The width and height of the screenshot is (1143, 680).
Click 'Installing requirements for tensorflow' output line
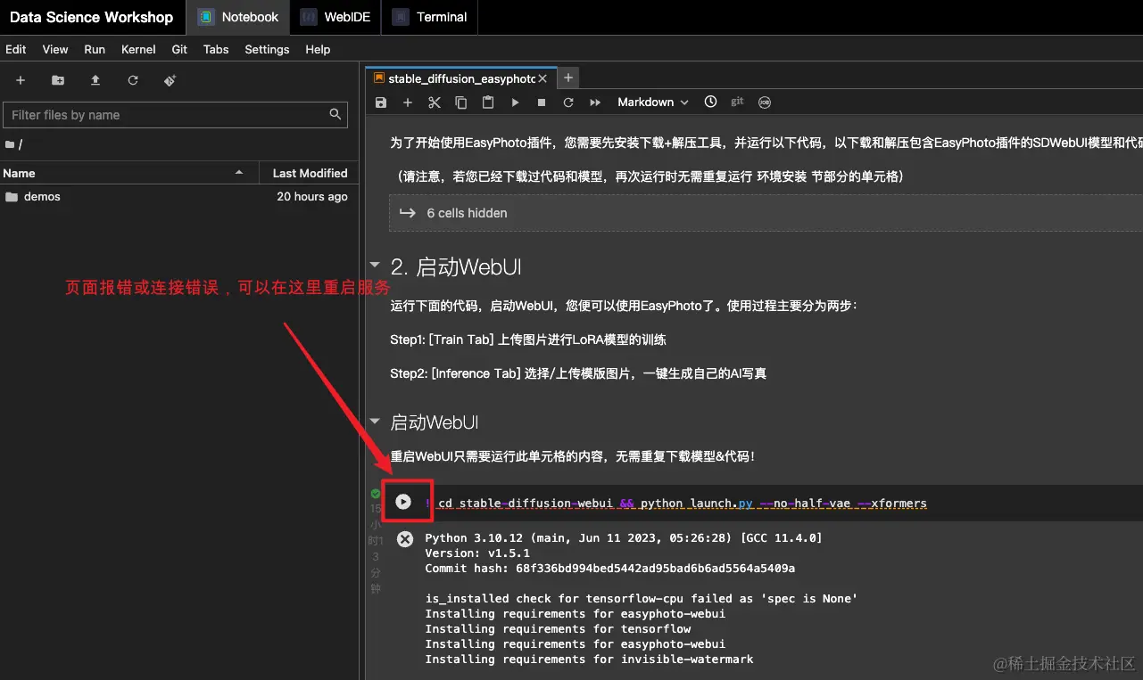(x=558, y=629)
